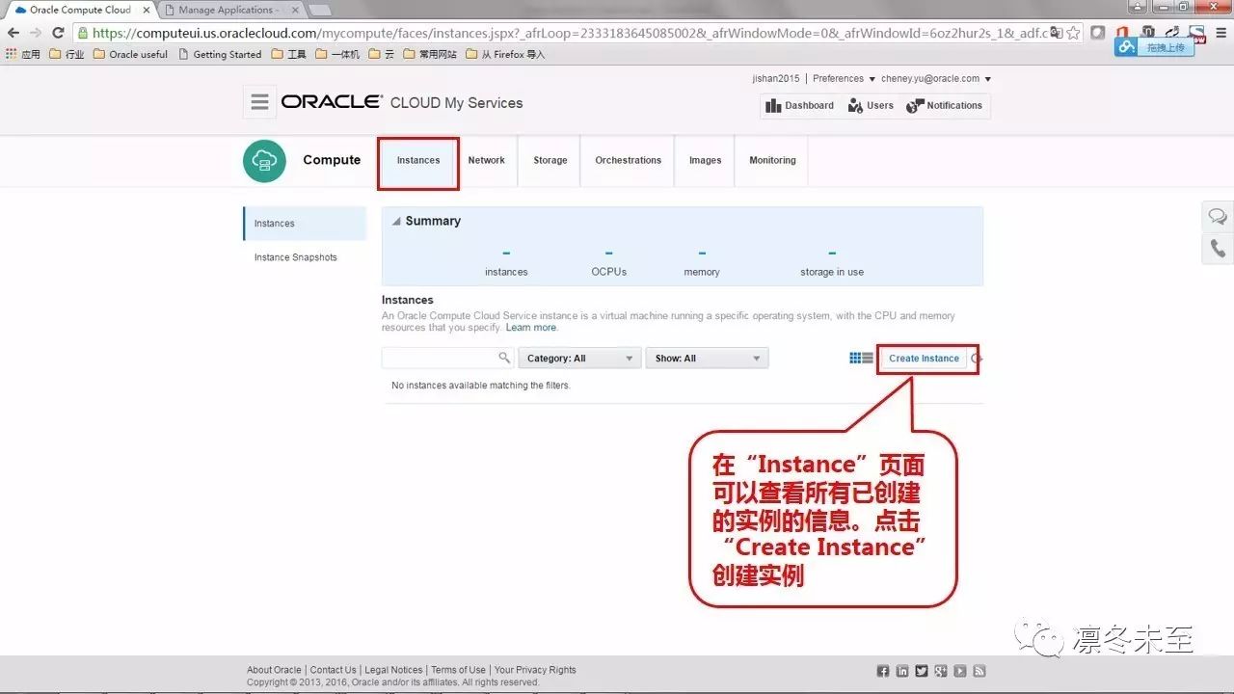Image resolution: width=1234 pixels, height=694 pixels.
Task: Open the Apps (应用) bookmarks shortcut
Action: [x=23, y=54]
